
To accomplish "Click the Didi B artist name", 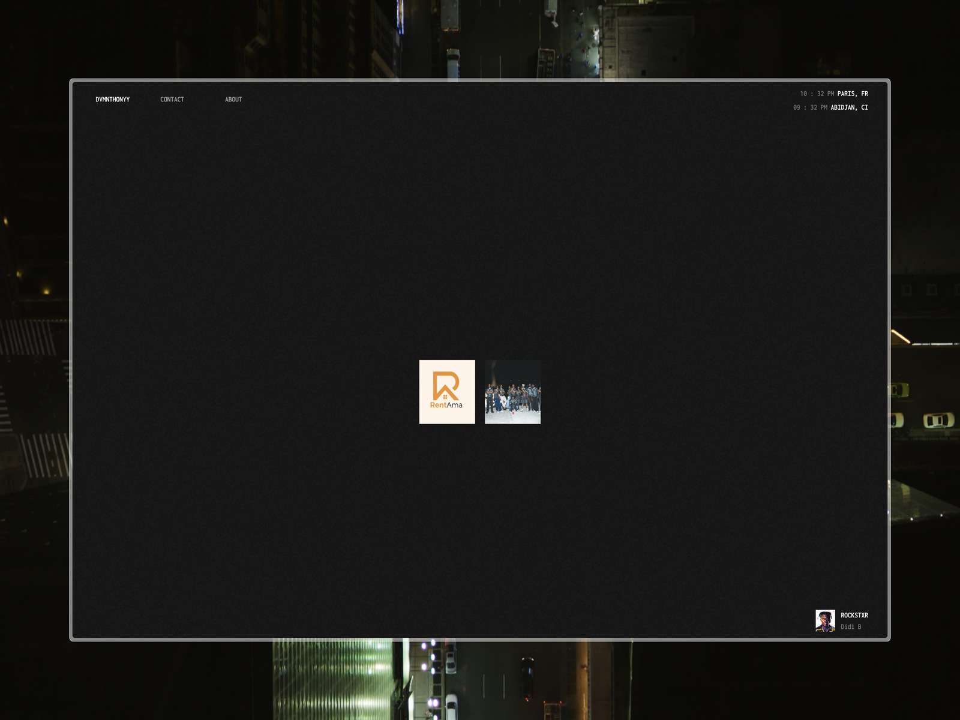I will 850,627.
